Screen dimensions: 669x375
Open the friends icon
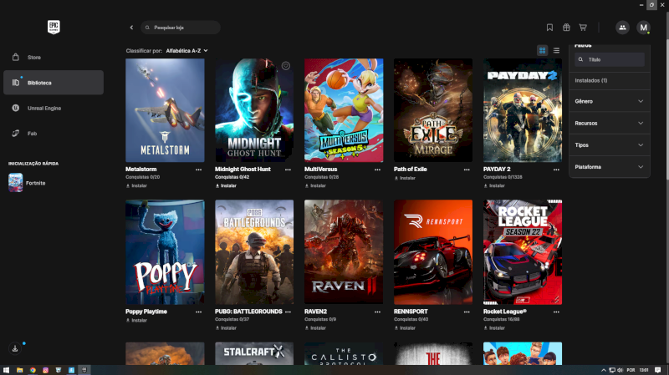(622, 28)
